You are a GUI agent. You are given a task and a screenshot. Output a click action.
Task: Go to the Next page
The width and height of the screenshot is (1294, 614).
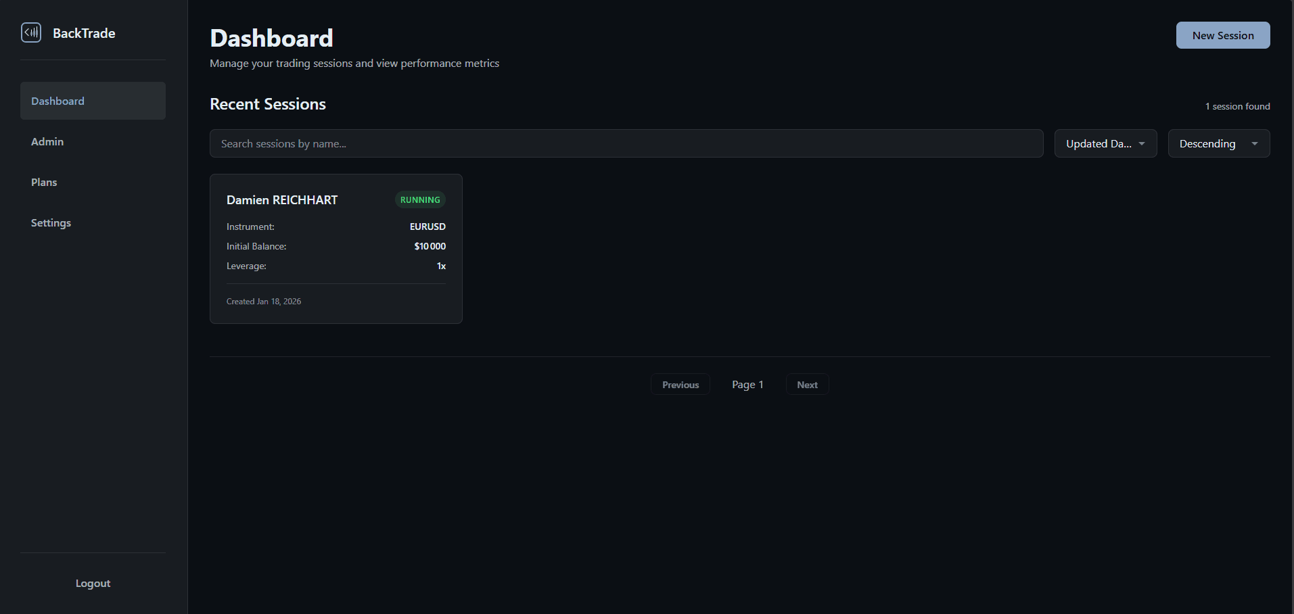pos(807,385)
